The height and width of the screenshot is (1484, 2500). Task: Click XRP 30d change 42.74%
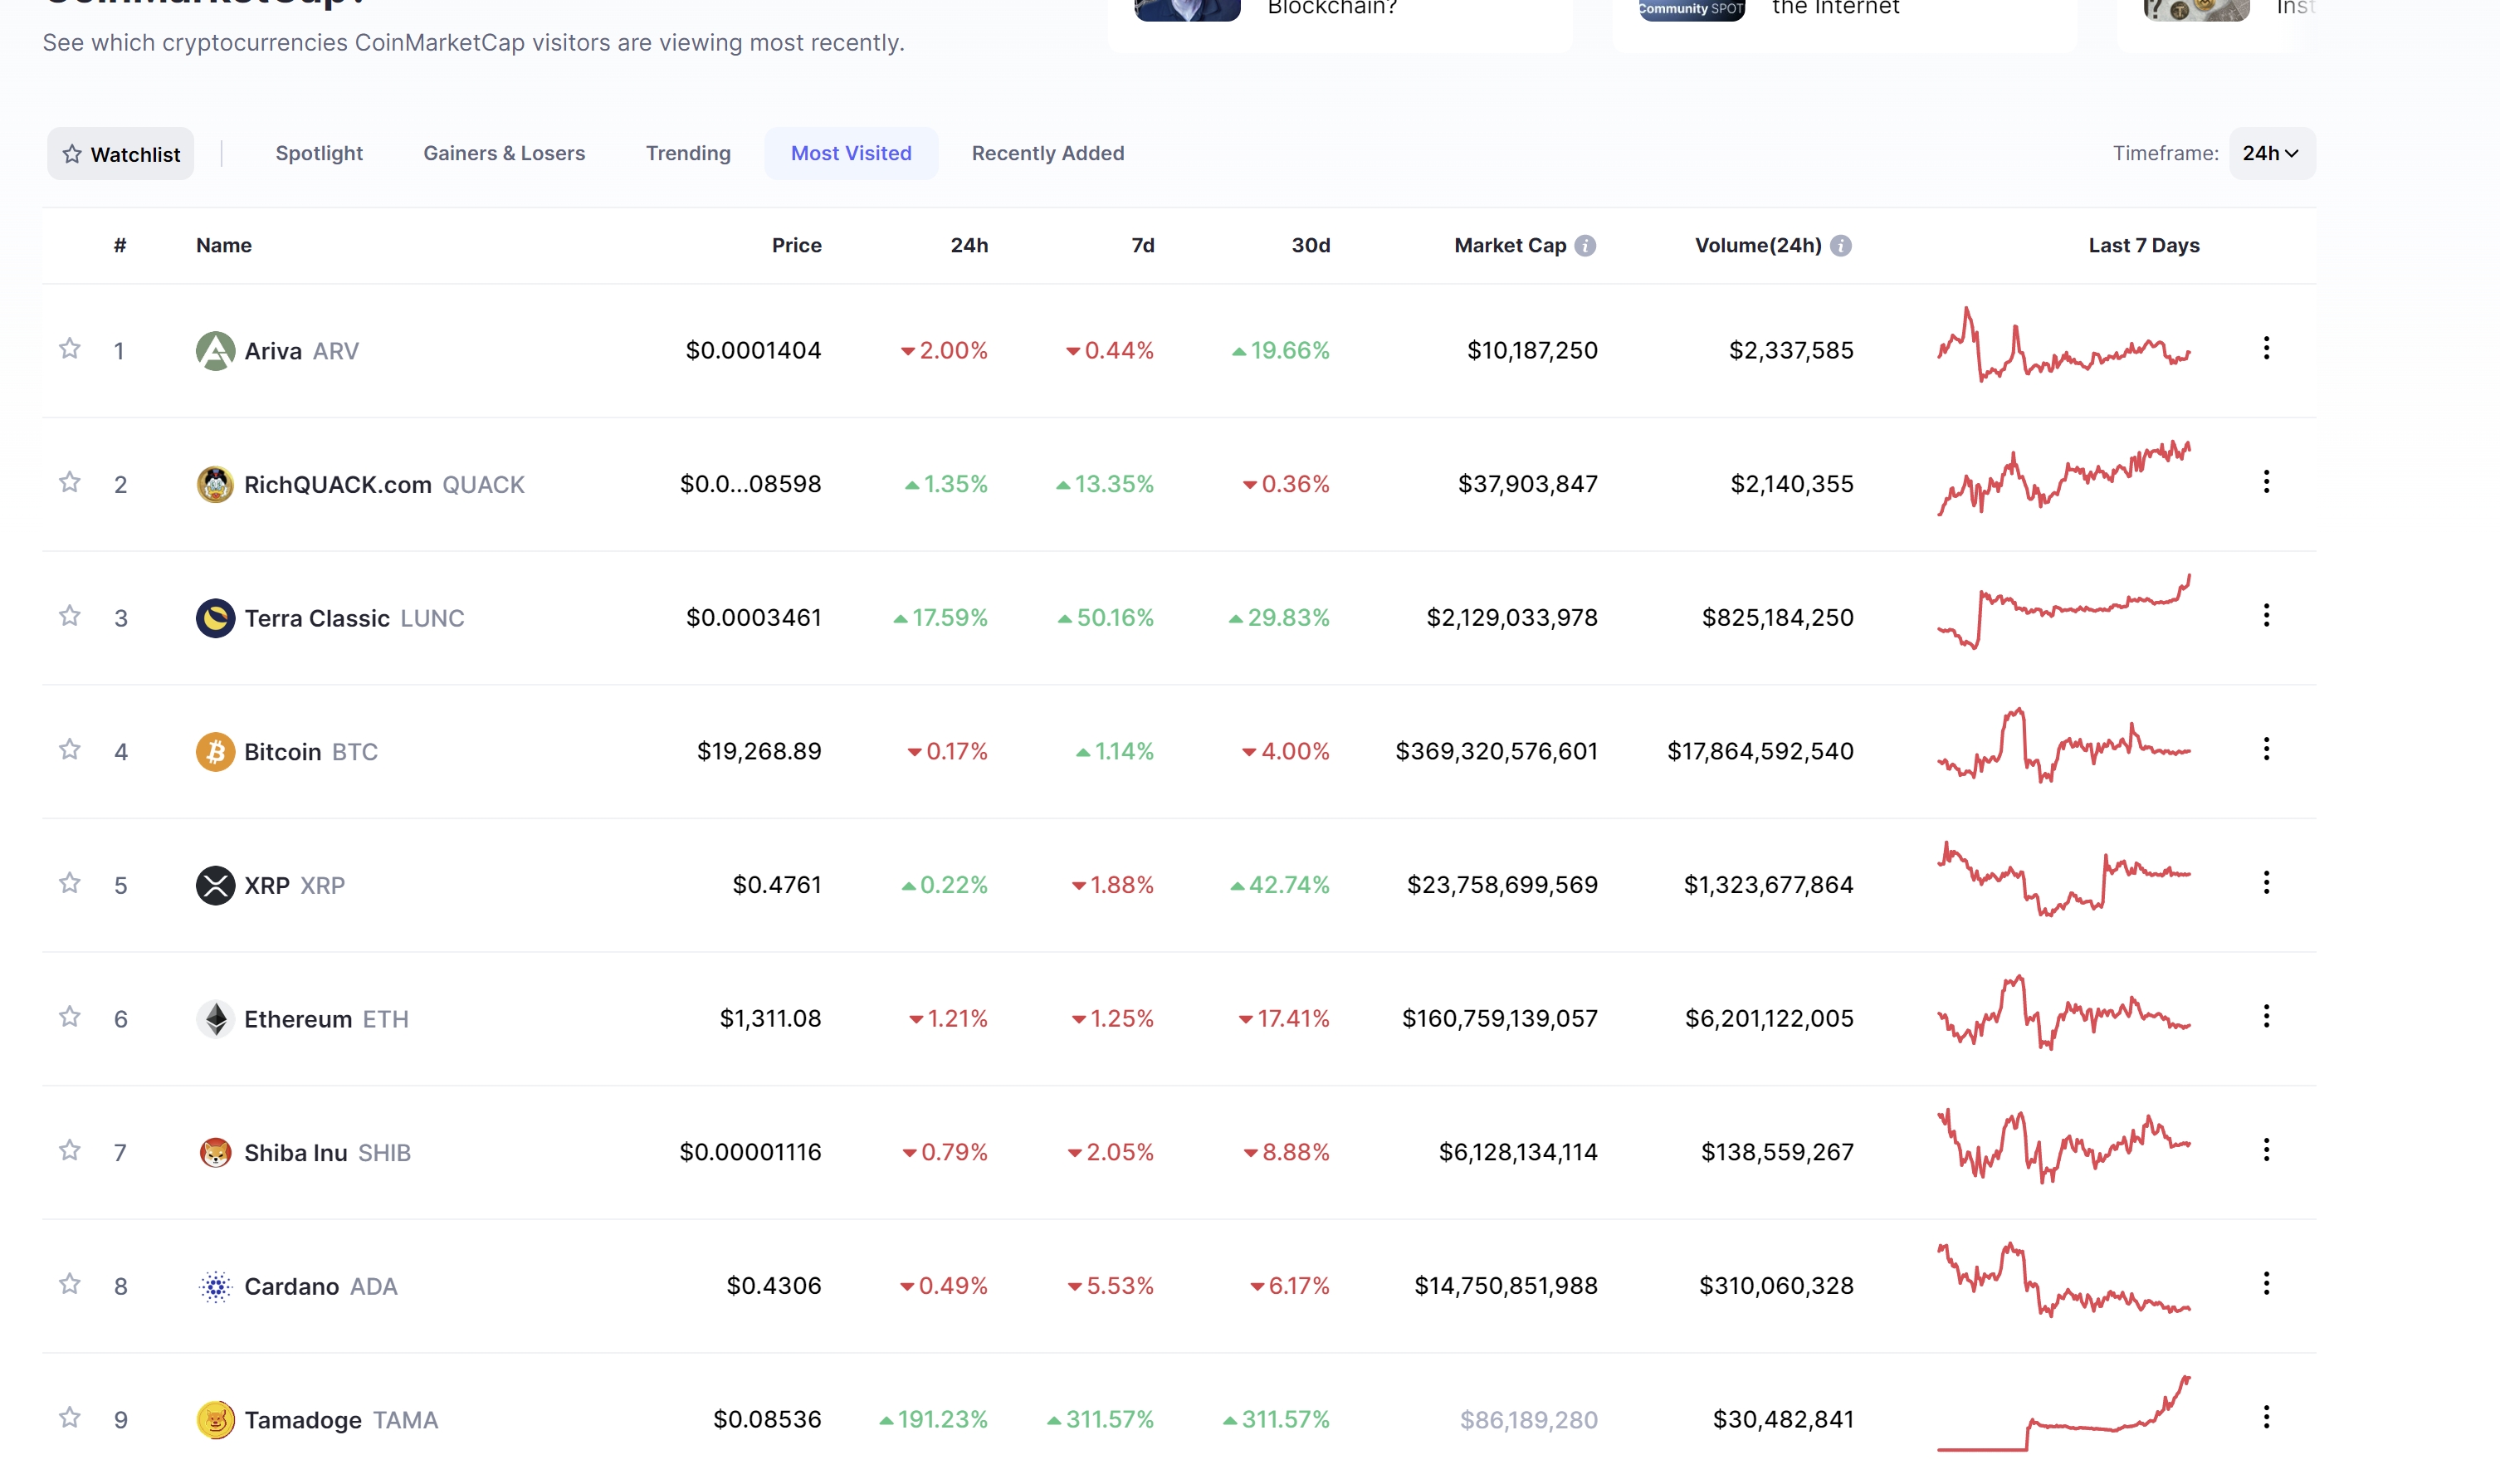pos(1280,885)
